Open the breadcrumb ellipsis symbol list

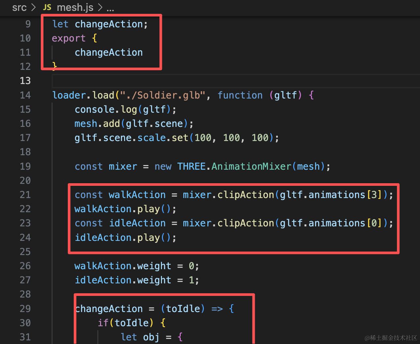click(x=110, y=9)
